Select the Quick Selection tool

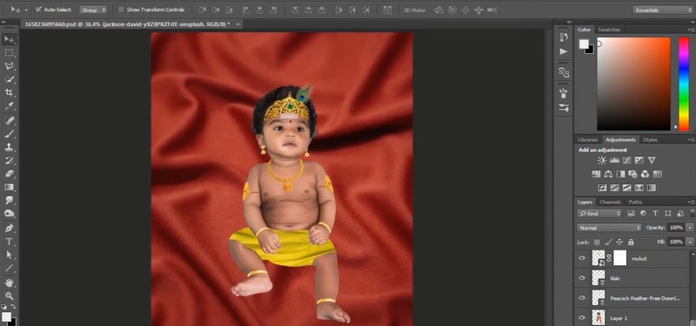click(x=9, y=79)
